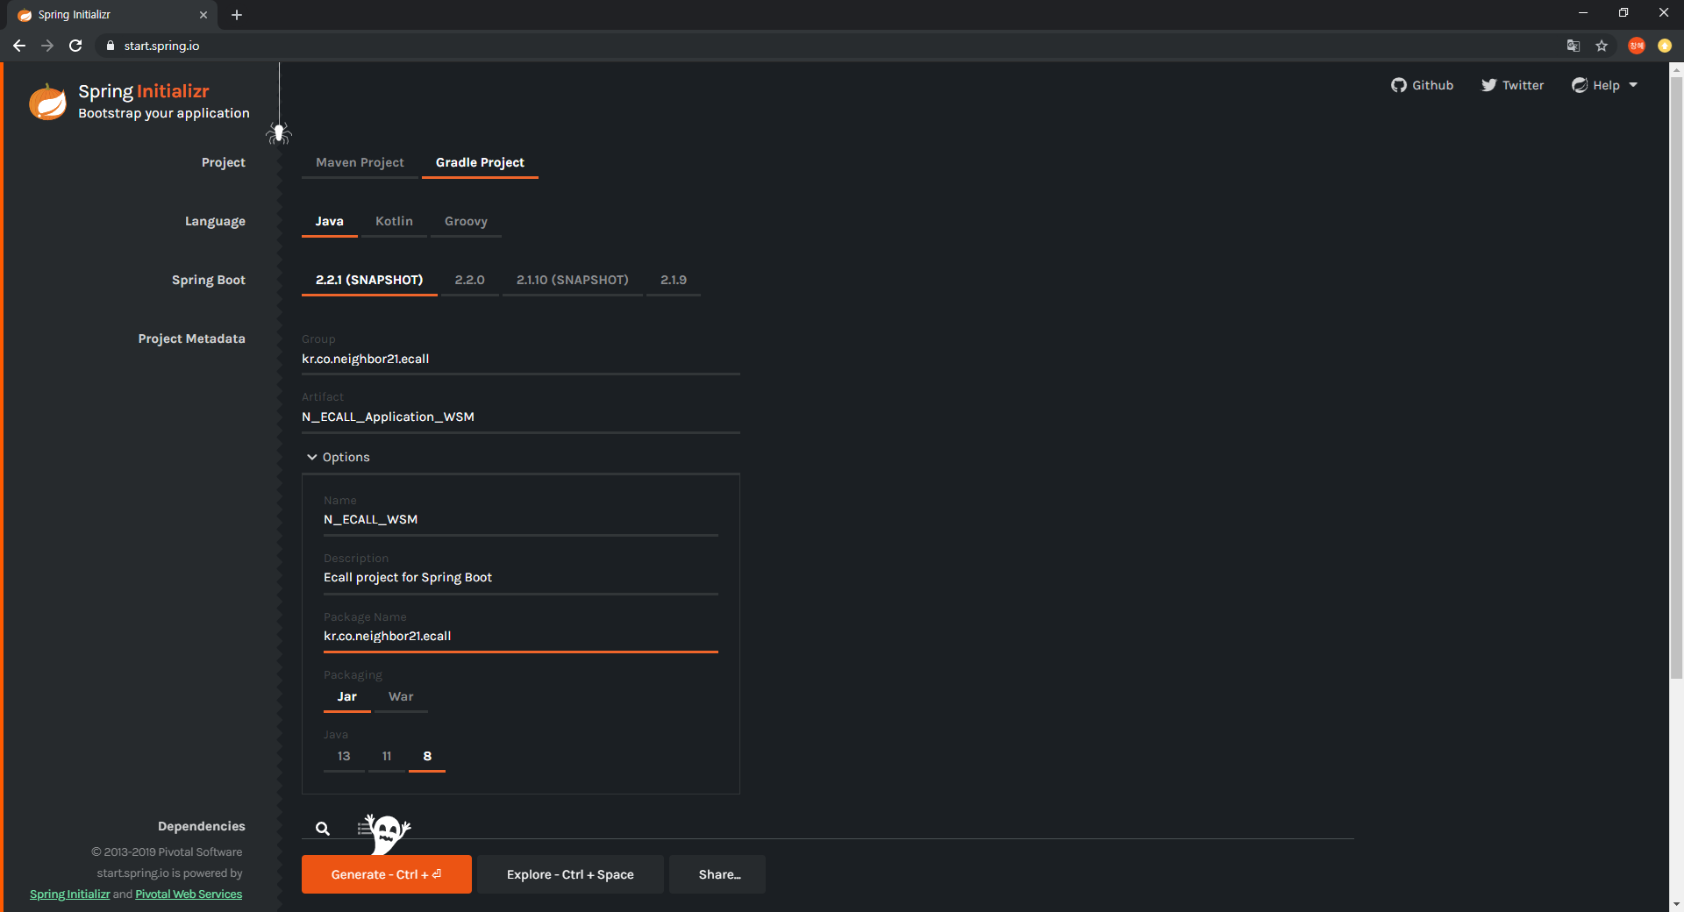The image size is (1684, 912).
Task: Select Jar packaging
Action: tap(347, 696)
